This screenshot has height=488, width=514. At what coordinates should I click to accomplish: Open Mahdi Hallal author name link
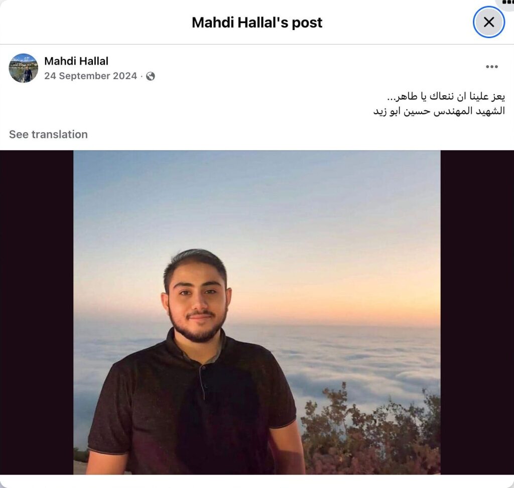pos(76,61)
